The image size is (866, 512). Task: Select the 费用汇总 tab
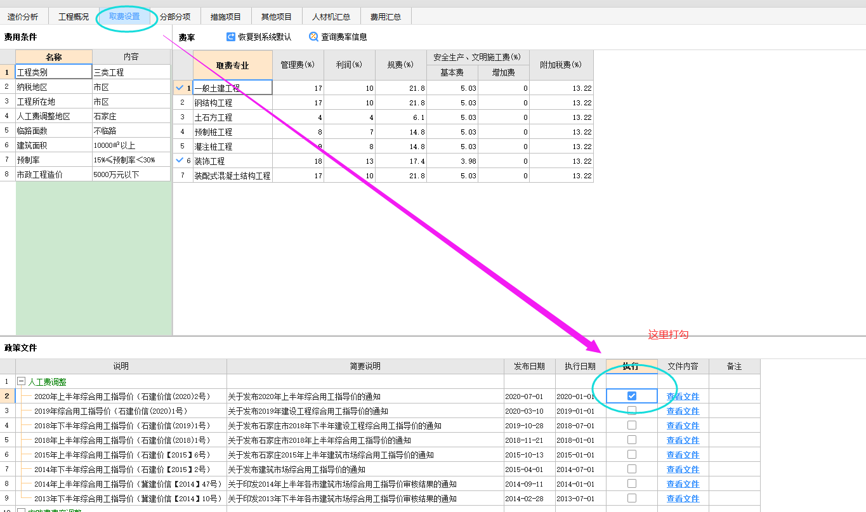pyautogui.click(x=386, y=16)
